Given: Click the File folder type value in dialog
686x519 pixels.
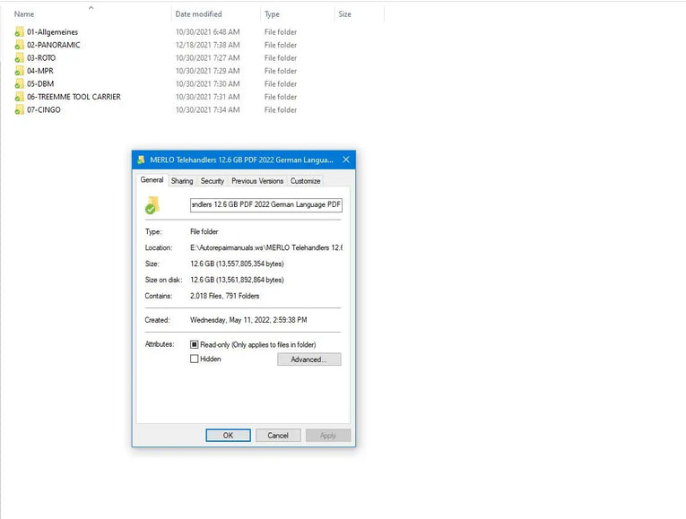Looking at the screenshot, I should 204,232.
